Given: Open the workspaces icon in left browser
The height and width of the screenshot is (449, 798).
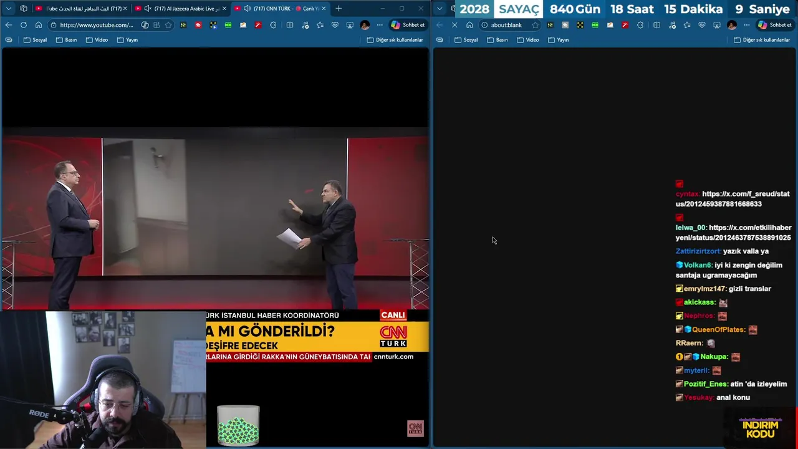Looking at the screenshot, I should pyautogui.click(x=24, y=8).
